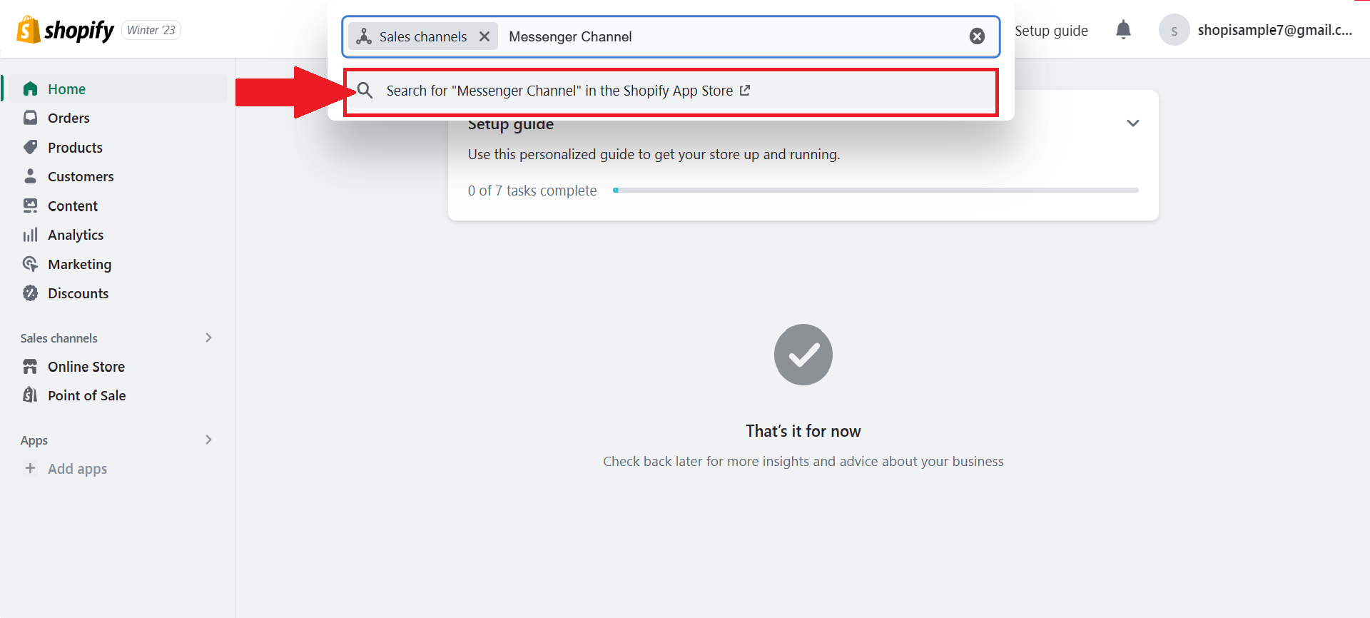Click the Point of Sale bag icon
The height and width of the screenshot is (618, 1370).
[30, 395]
